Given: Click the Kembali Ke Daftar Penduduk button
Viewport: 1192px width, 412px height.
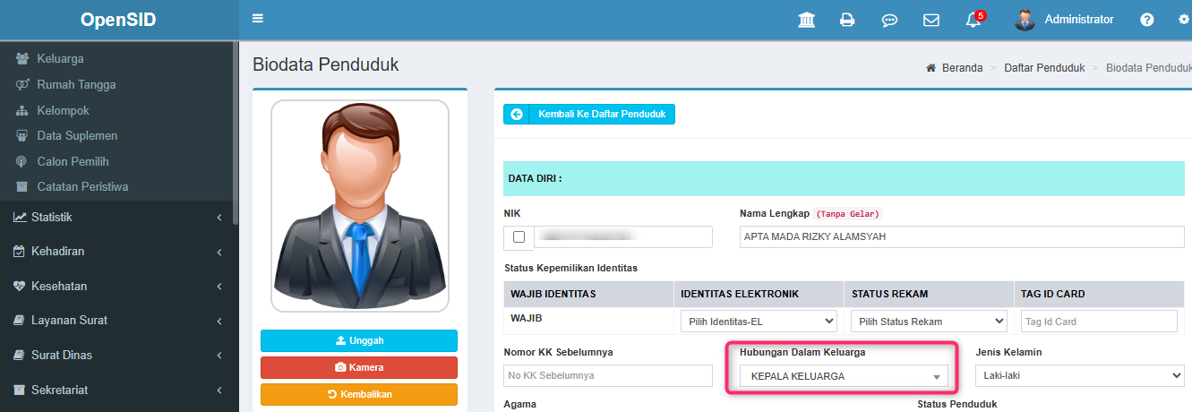Looking at the screenshot, I should (589, 115).
